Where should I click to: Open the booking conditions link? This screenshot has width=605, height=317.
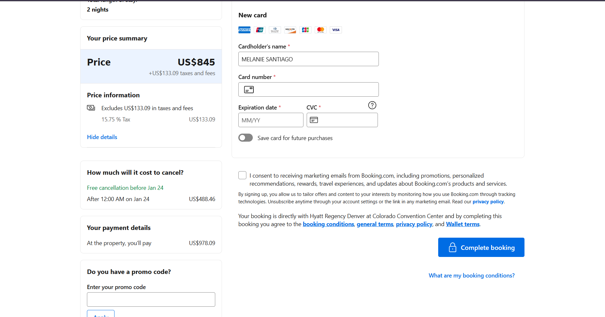pyautogui.click(x=328, y=224)
